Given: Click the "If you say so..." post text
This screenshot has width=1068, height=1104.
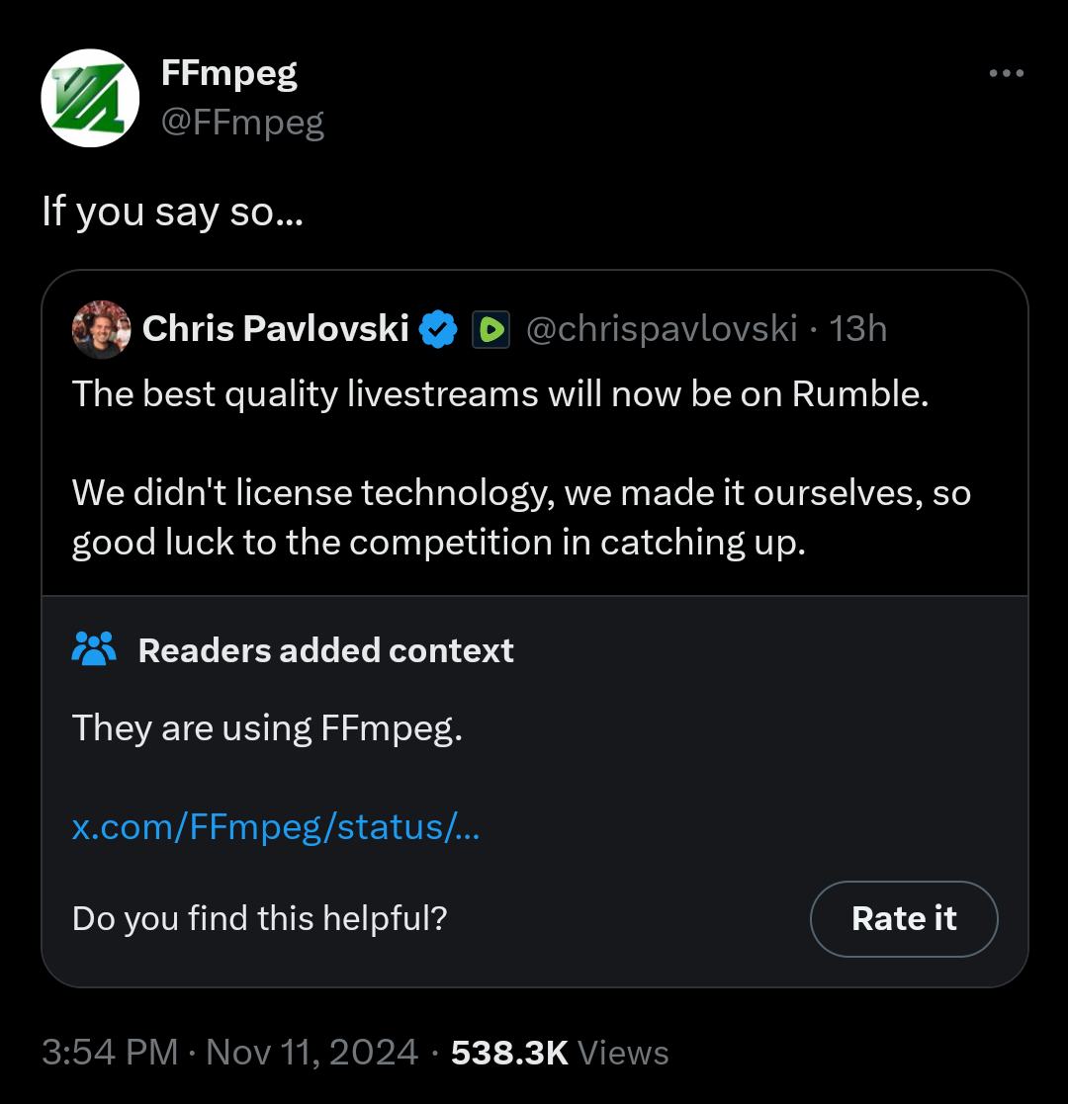Looking at the screenshot, I should pos(172,212).
